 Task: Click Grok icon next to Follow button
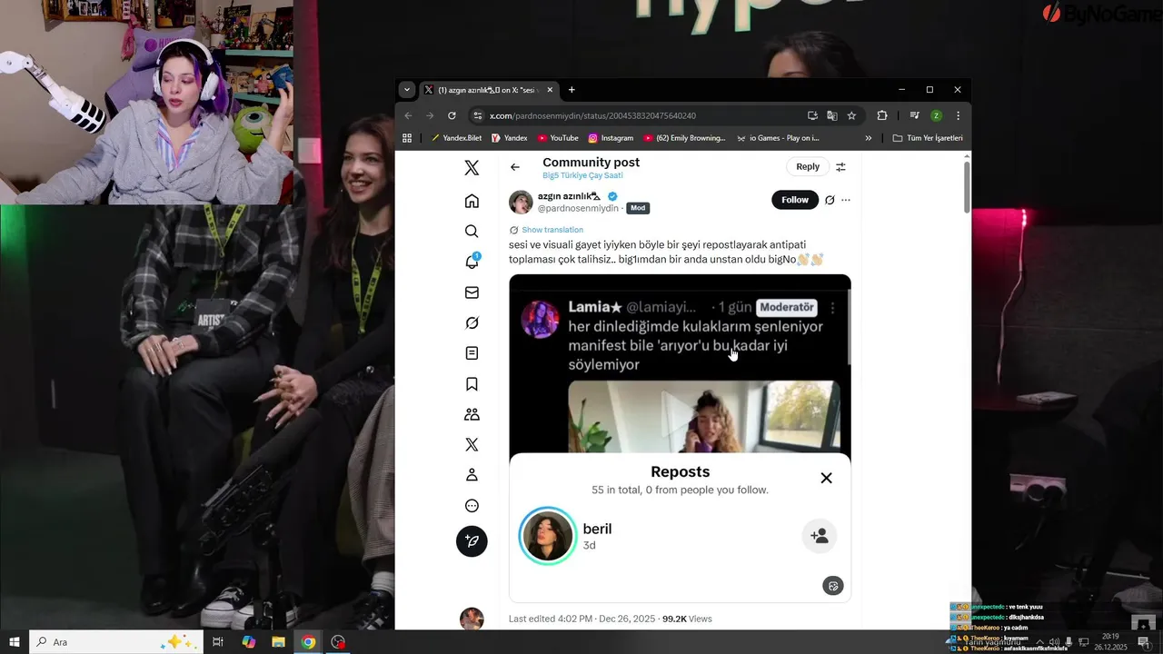(830, 200)
